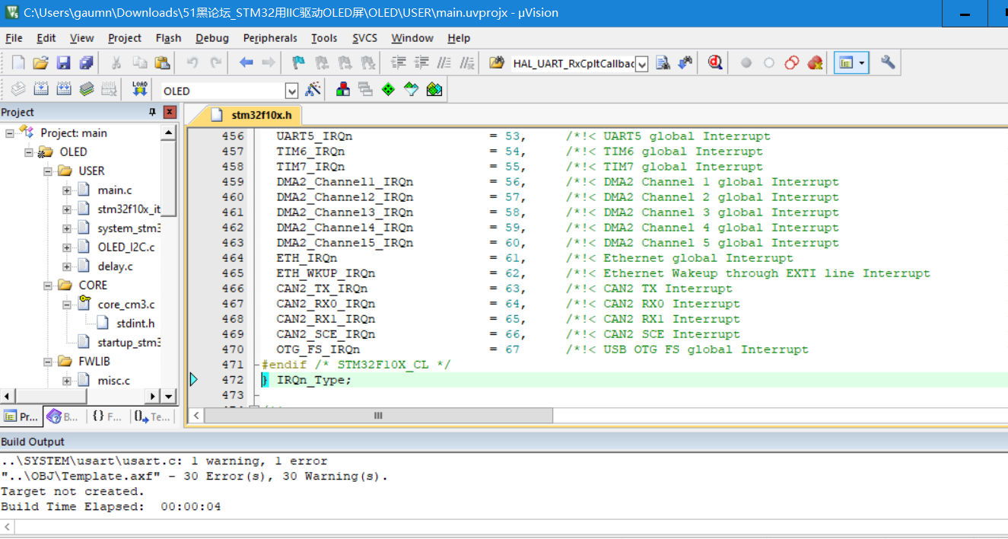Paste from clipboard toolbar icon
This screenshot has height=539, width=1008.
point(162,62)
